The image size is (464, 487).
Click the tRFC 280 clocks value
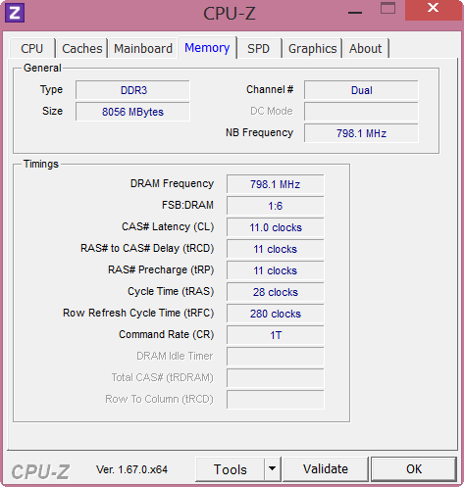[x=276, y=314]
